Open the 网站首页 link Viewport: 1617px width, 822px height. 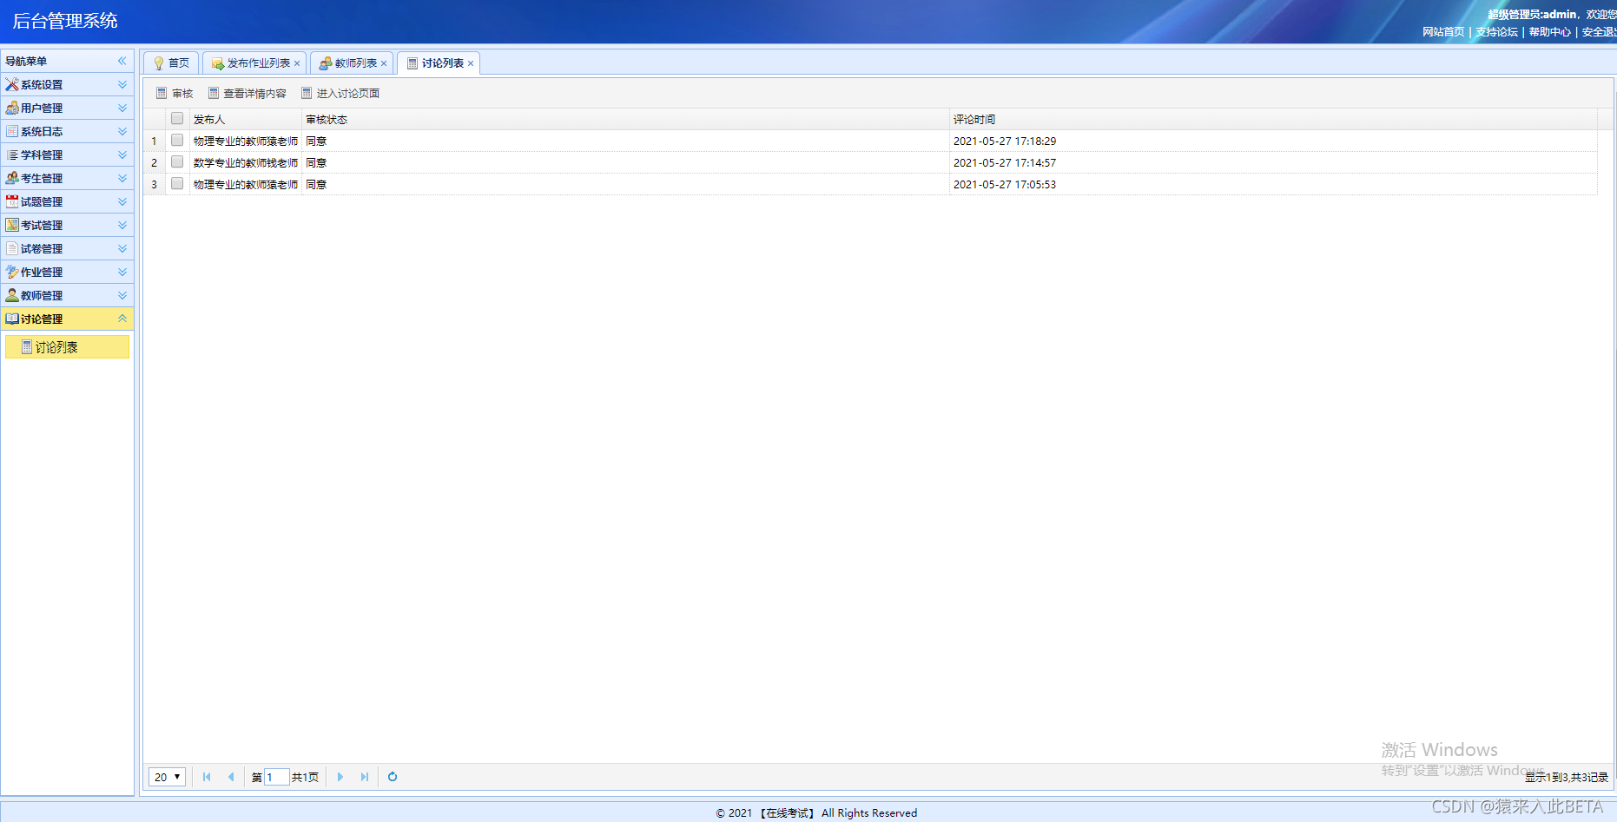pos(1443,32)
